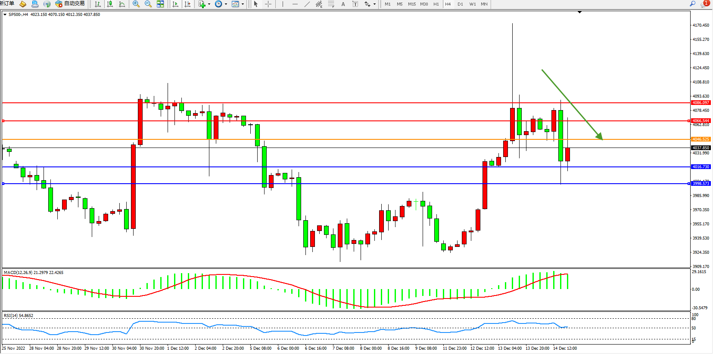713x354 pixels.
Task: Switch chart to candlestick mode
Action: pos(110,4)
